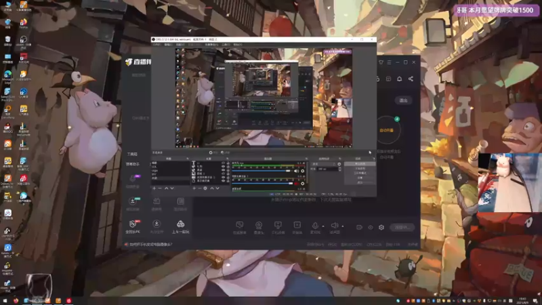Select logo scene in Scenes list
This screenshot has height=305, width=542.
point(169,171)
